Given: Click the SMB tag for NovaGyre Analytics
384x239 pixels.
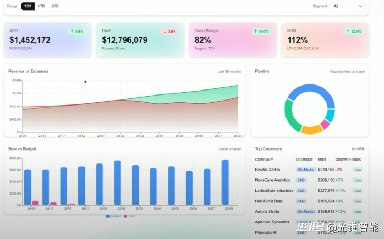Looking at the screenshot, I should 301,180.
